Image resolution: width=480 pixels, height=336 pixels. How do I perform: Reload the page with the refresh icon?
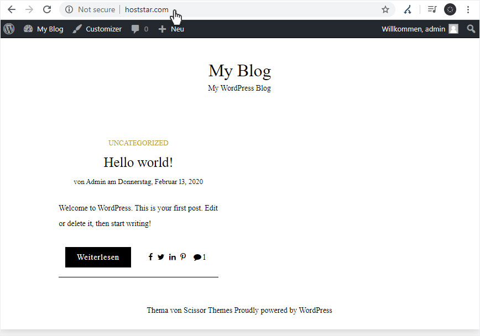click(x=47, y=9)
